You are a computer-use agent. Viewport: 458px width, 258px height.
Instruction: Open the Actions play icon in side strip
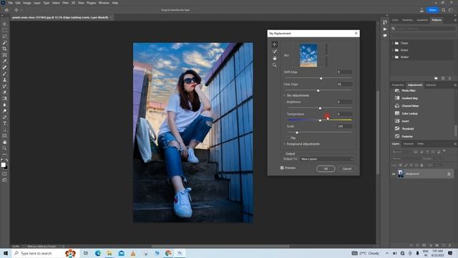coord(385,29)
